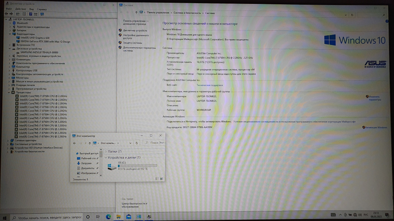Launch Microsoft Edge from the taskbar
394x221 pixels.
coord(108,217)
